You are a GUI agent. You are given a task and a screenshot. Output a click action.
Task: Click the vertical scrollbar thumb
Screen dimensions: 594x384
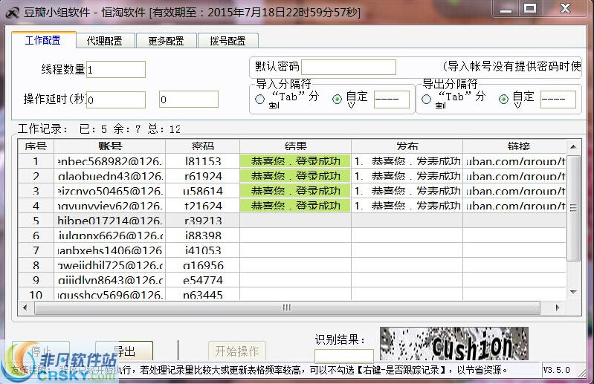(573, 208)
